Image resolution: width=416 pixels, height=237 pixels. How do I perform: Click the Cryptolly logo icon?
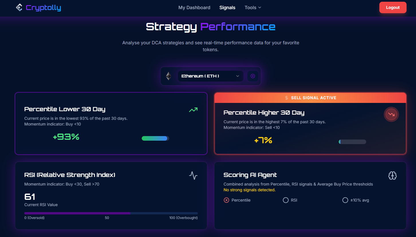[19, 7]
